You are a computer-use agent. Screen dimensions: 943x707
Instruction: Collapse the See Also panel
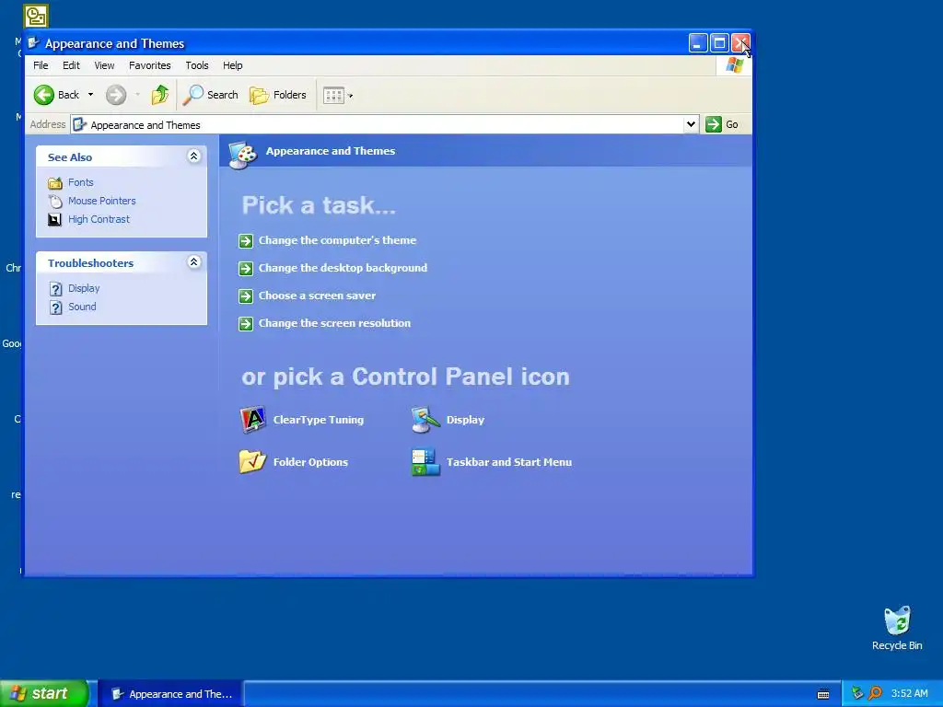coord(193,156)
